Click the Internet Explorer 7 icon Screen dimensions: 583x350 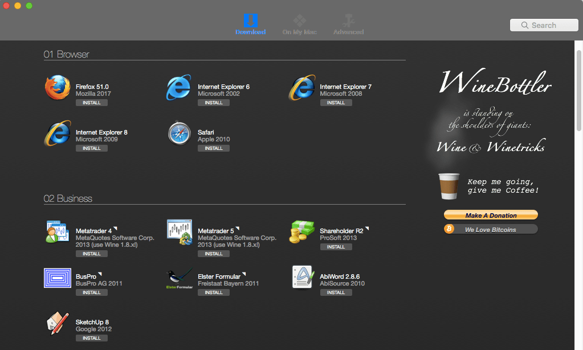(301, 88)
